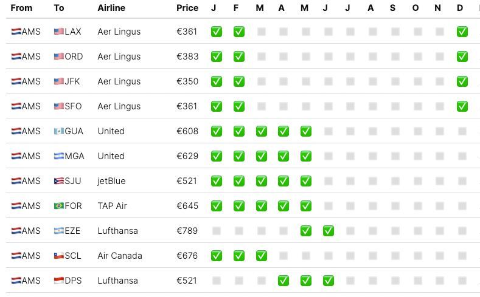480x297 pixels.
Task: Sort by the Airline column header
Action: 111,8
